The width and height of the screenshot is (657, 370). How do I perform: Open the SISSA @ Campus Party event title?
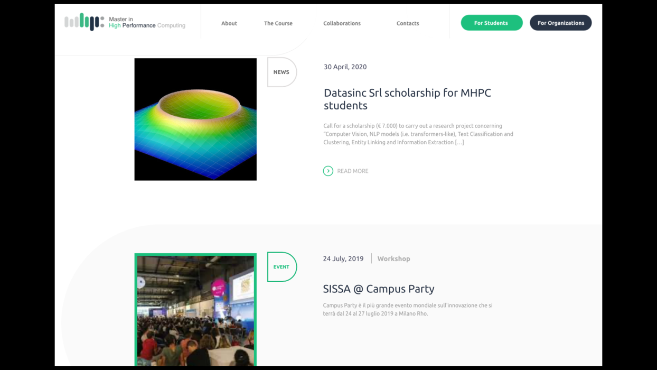point(379,289)
